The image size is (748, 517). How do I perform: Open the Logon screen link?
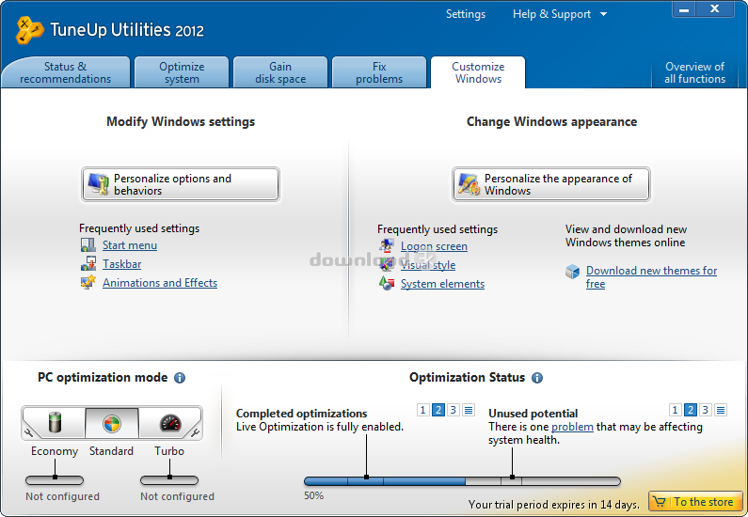[x=434, y=246]
